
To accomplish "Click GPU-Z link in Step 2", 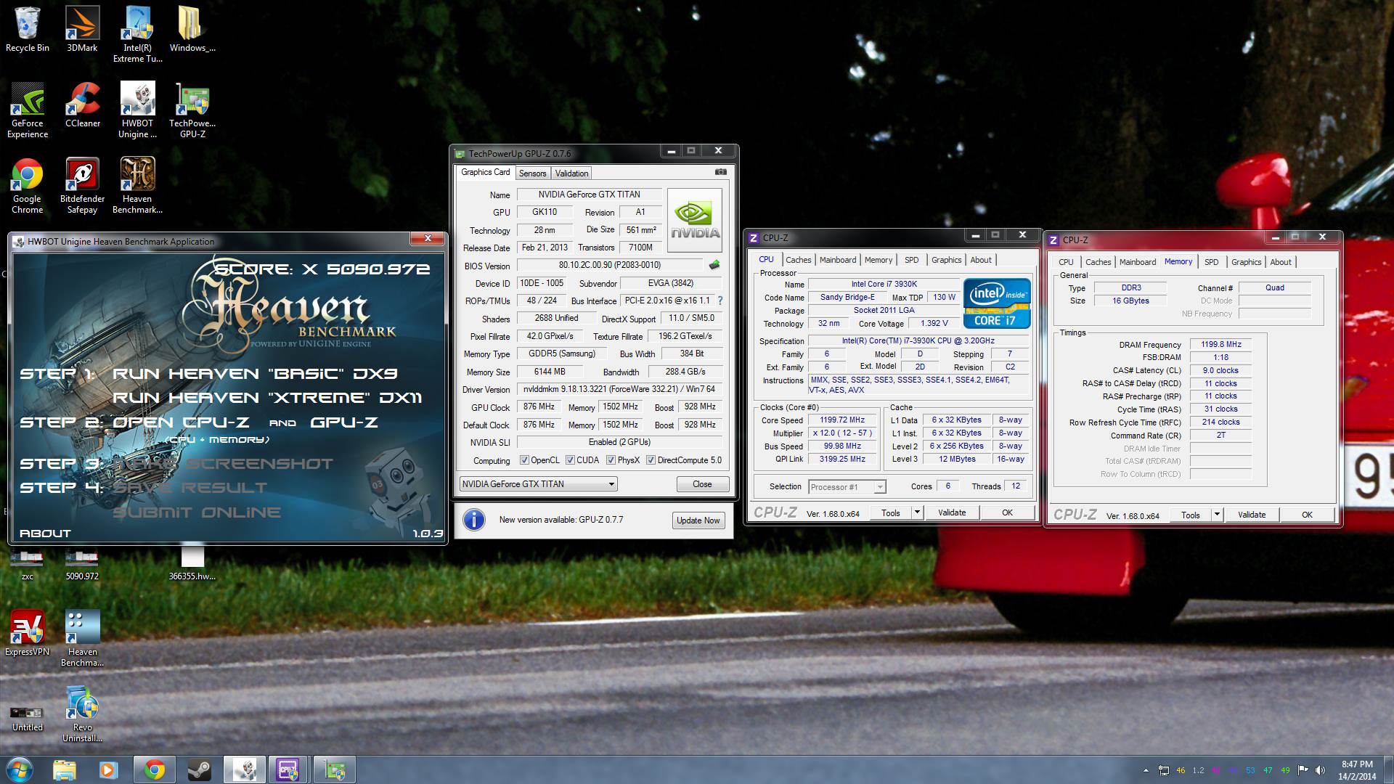I will [343, 422].
